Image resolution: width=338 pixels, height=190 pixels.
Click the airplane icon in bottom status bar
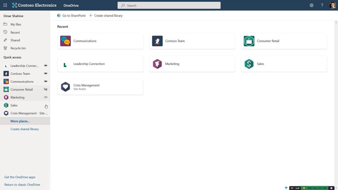click(286, 188)
